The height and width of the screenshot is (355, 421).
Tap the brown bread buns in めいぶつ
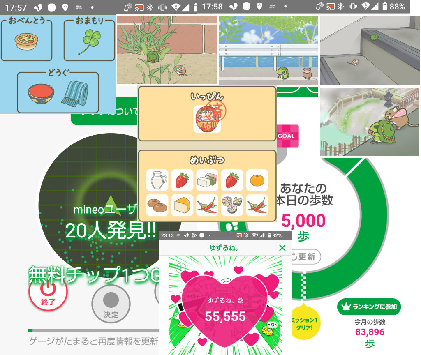(157, 205)
